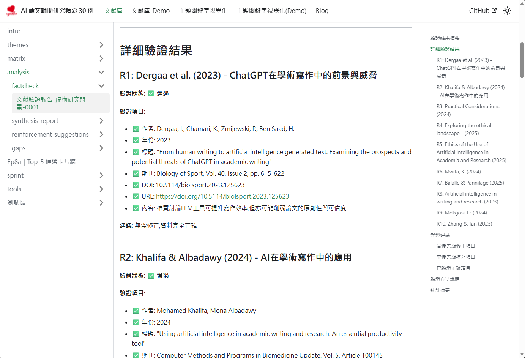Expand the matrix sidebar category

(x=101, y=58)
